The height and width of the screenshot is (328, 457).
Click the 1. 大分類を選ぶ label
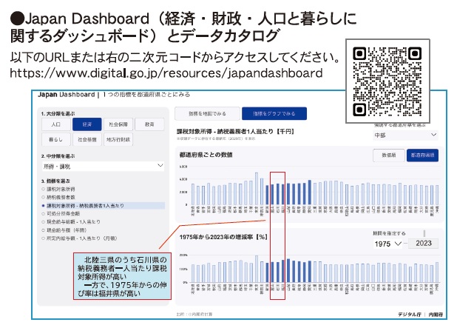coord(58,113)
